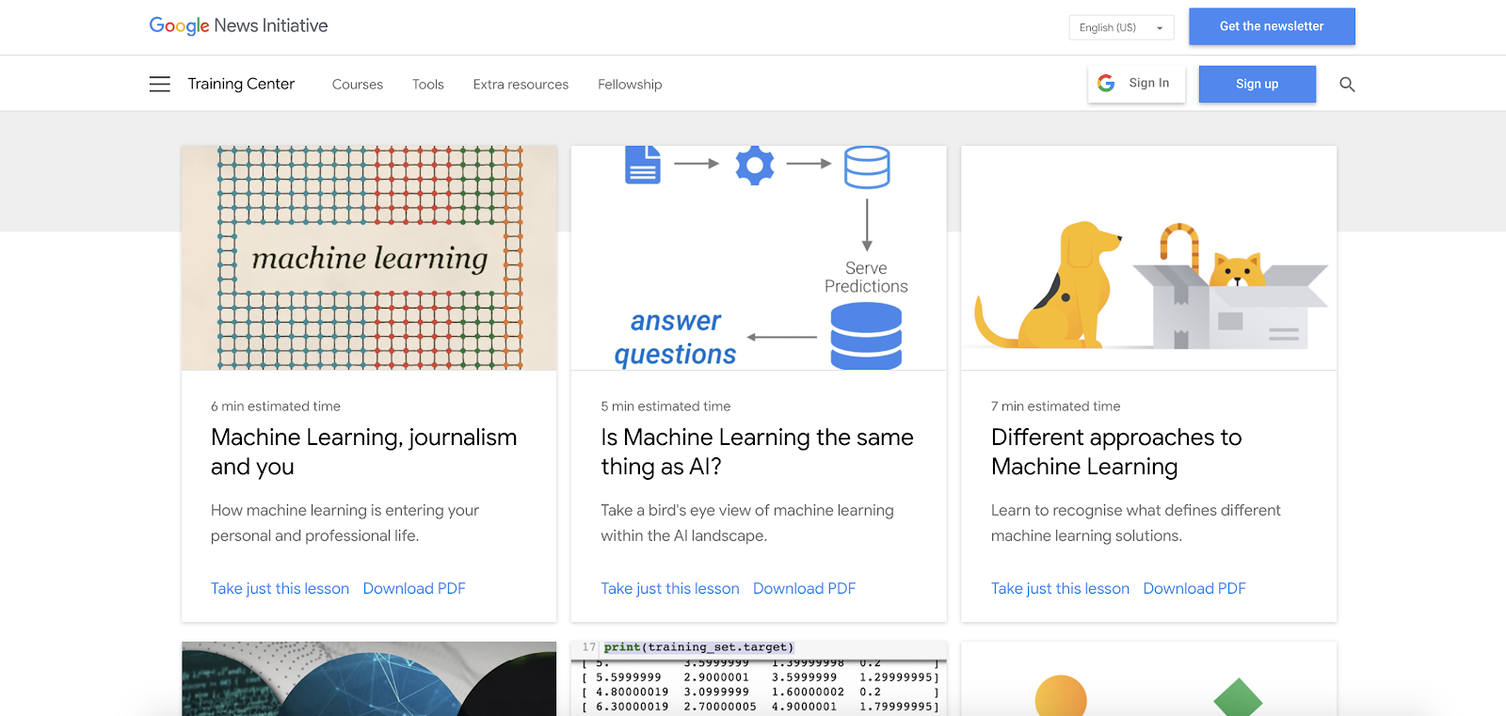
Task: Open the Courses menu item
Action: pos(358,85)
